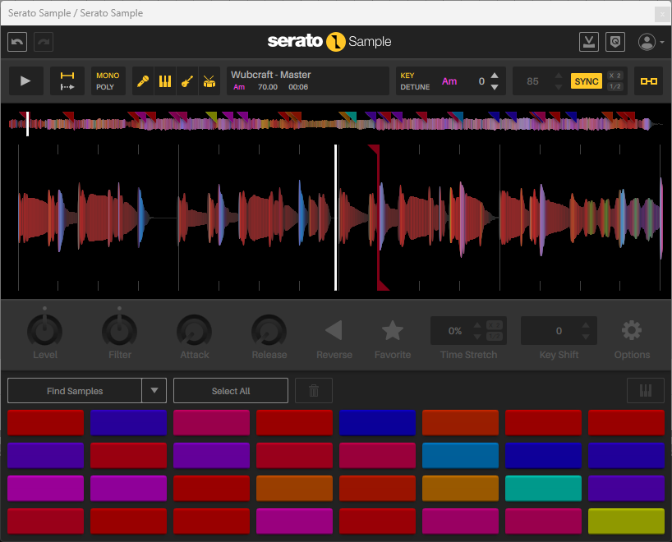Toggle the SYNC button
The image size is (672, 542).
[x=587, y=81]
